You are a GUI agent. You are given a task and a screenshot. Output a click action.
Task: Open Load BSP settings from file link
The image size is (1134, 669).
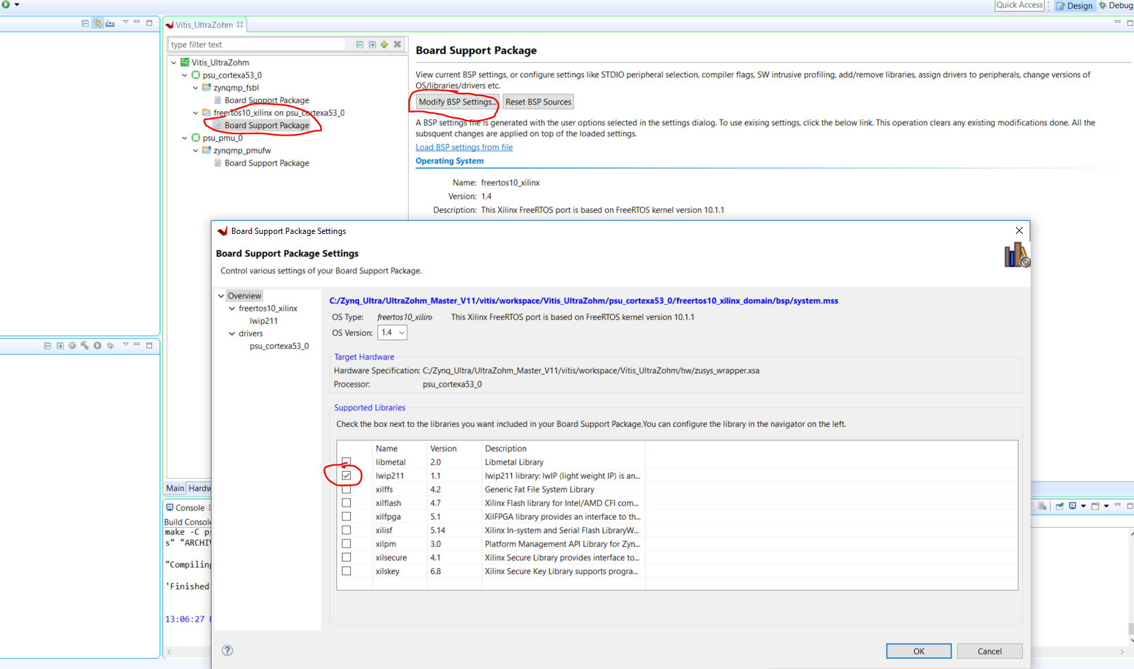(x=464, y=147)
